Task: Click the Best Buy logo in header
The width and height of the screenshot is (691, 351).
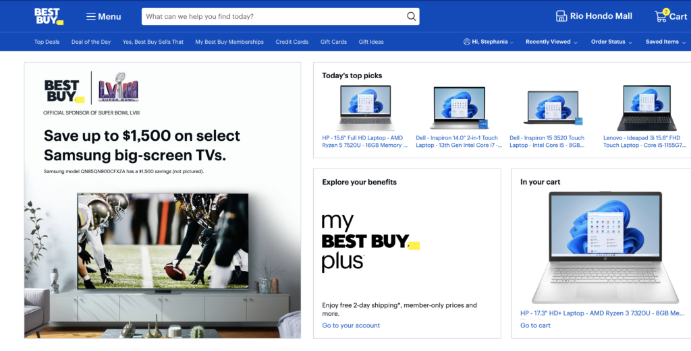Action: (49, 16)
